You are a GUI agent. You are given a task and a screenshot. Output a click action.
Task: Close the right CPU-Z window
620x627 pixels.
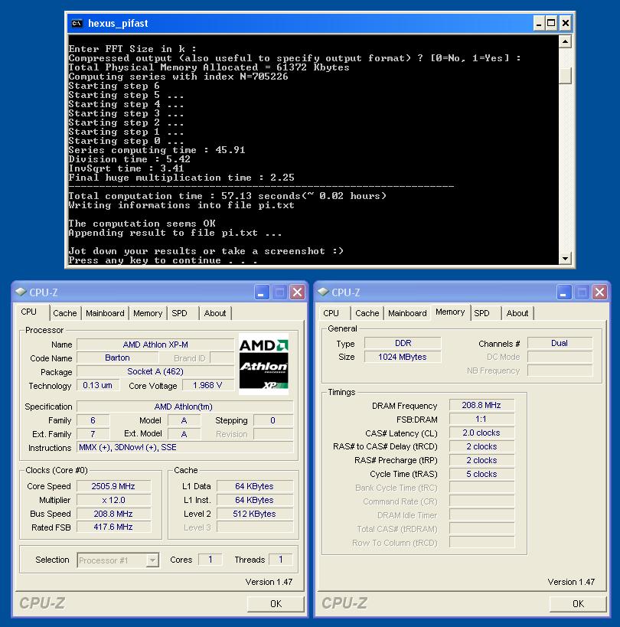click(x=599, y=292)
